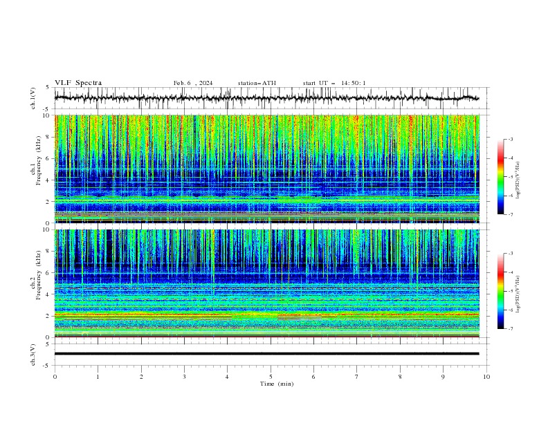Click the time axis tick label '0'
548x423 pixels.
pos(55,377)
